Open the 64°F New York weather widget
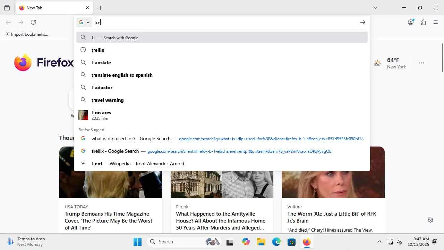The height and width of the screenshot is (250, 444). [x=390, y=63]
